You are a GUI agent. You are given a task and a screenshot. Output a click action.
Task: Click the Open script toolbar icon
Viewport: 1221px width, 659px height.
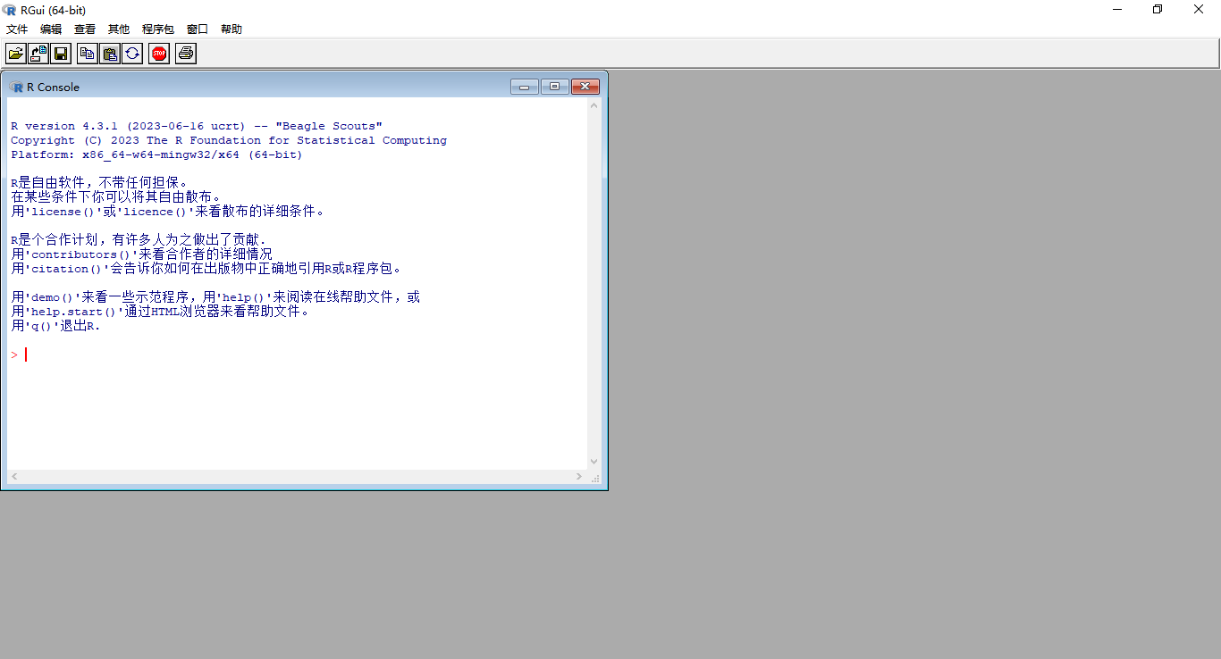point(16,54)
